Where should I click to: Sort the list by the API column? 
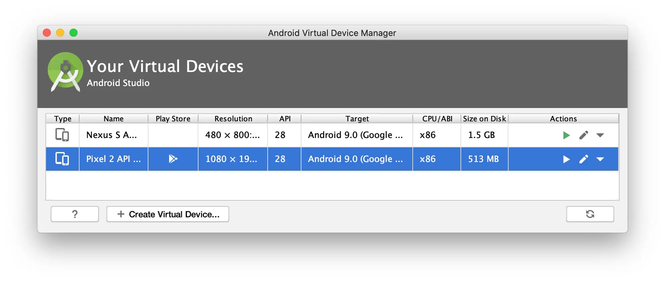pyautogui.click(x=284, y=119)
